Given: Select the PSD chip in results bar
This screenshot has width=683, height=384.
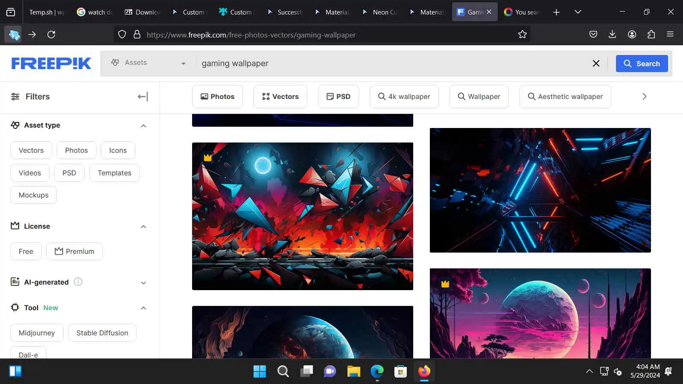Looking at the screenshot, I should tap(339, 96).
